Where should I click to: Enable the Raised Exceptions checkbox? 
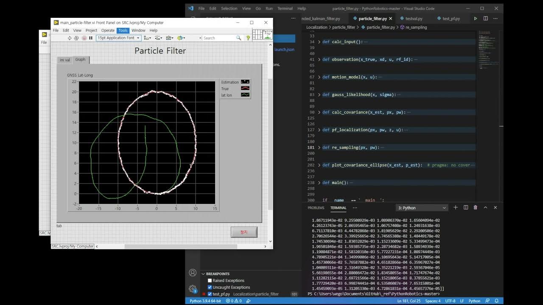[x=210, y=280]
